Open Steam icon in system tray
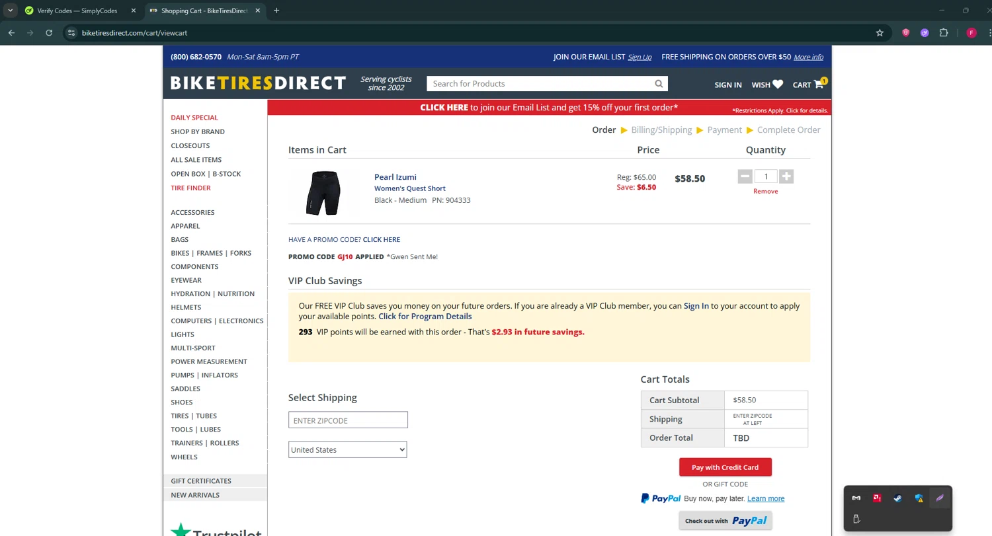Viewport: 992px width, 536px height. [897, 498]
